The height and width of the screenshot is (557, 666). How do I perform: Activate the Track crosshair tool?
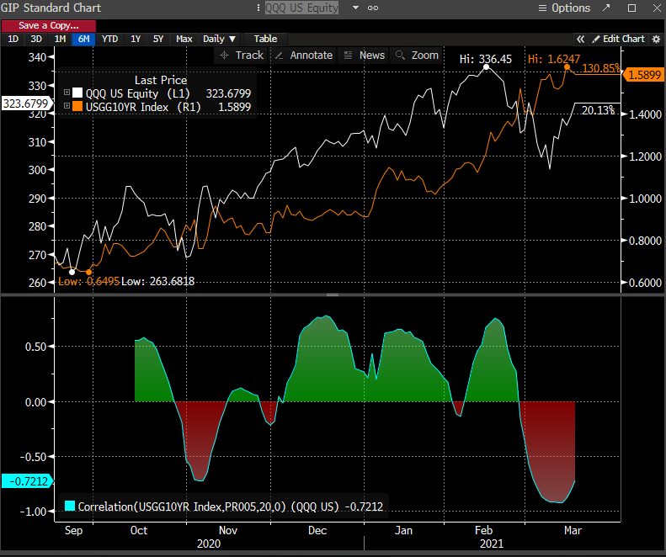click(x=241, y=56)
